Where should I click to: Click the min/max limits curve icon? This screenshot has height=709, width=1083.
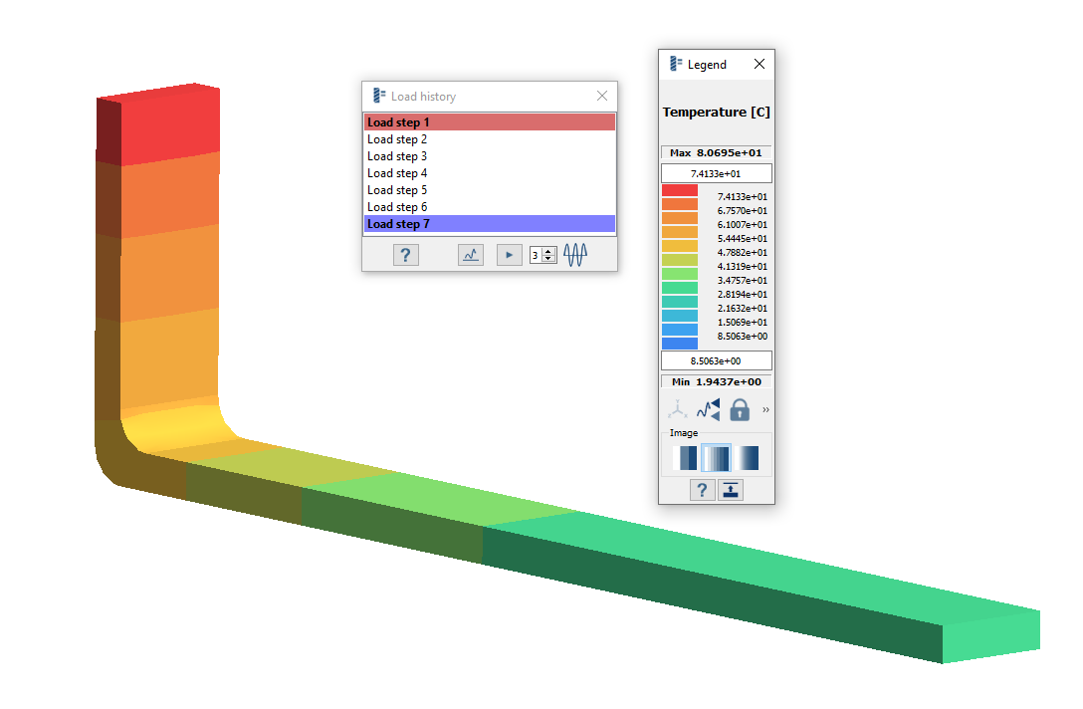pyautogui.click(x=708, y=409)
